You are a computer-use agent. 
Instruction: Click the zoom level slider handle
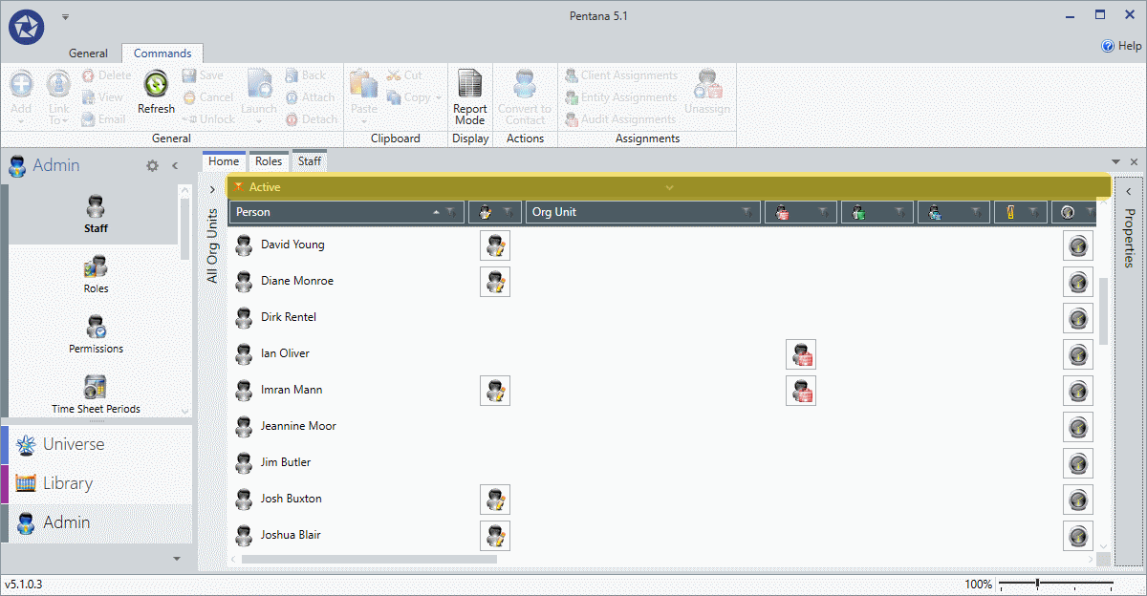point(1037,584)
